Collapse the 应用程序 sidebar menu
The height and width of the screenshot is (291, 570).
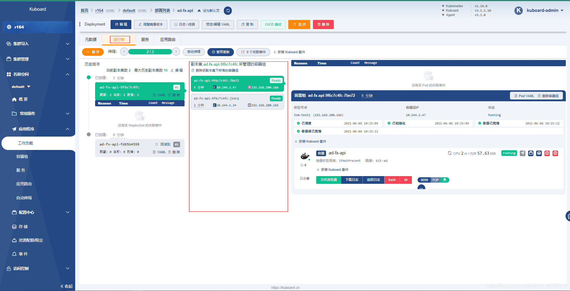(x=37, y=129)
